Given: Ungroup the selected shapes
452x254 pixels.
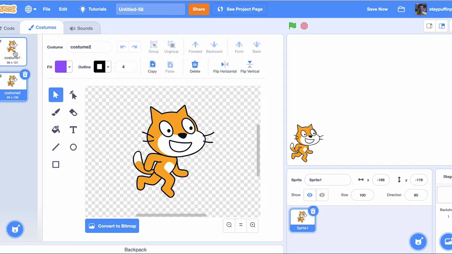Looking at the screenshot, I should coord(171,47).
